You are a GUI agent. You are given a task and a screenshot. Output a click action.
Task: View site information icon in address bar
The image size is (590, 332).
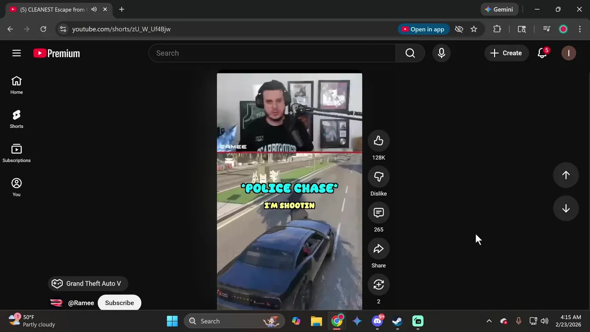63,29
